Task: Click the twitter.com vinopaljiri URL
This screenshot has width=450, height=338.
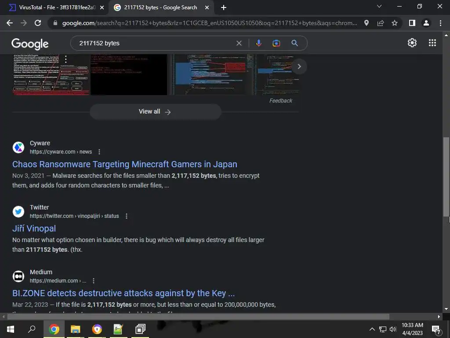Action: (74, 216)
